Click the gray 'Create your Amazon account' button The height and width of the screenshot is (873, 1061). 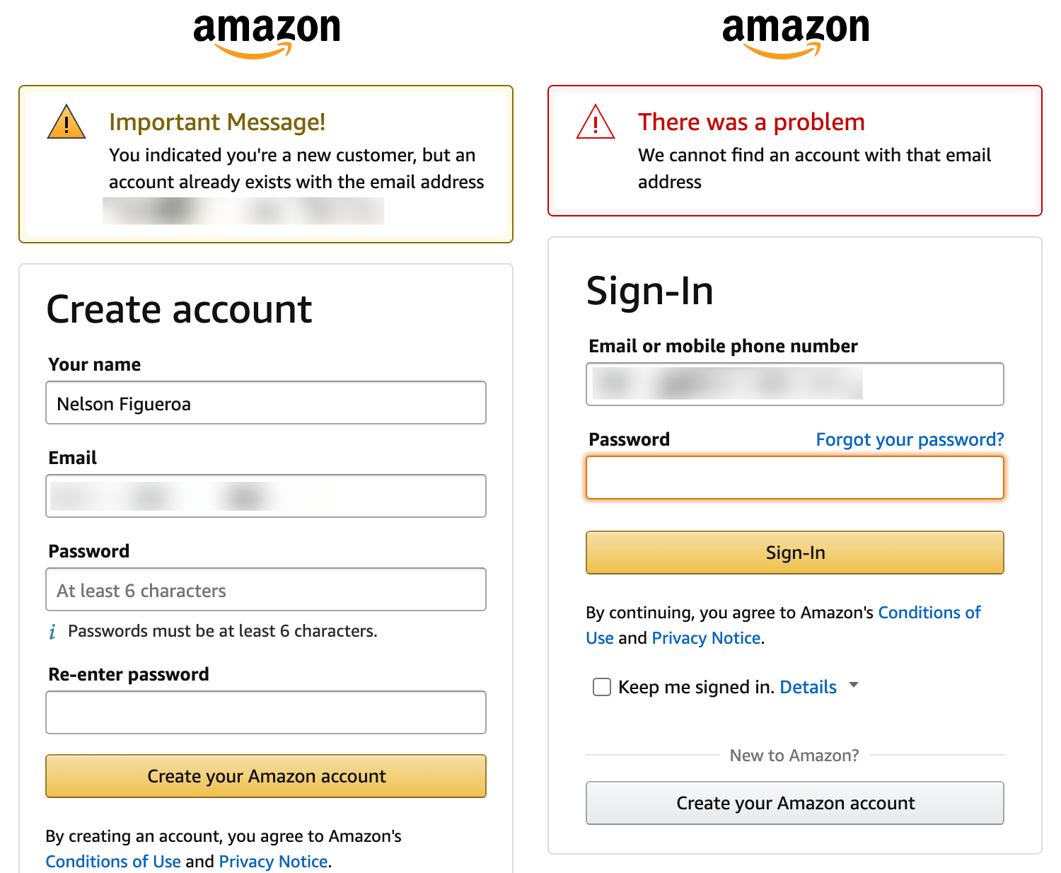coord(795,803)
